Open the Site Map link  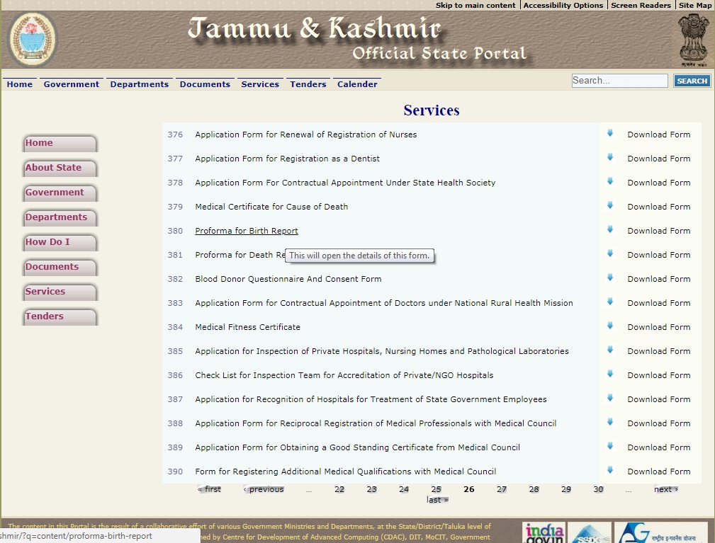tap(695, 5)
